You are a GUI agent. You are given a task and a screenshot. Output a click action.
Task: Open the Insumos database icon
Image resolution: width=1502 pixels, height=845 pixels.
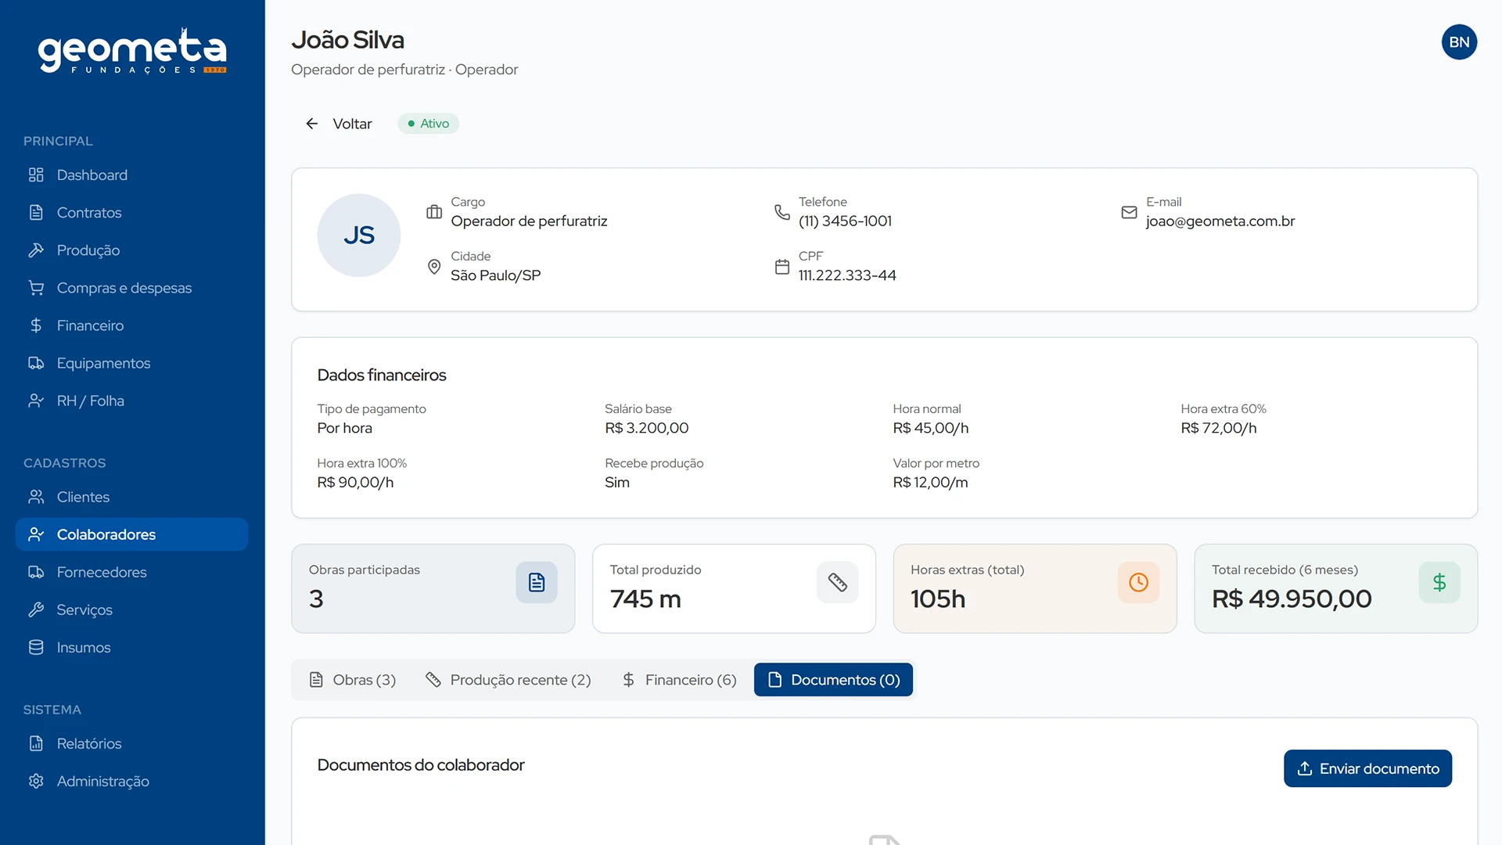[x=36, y=647]
